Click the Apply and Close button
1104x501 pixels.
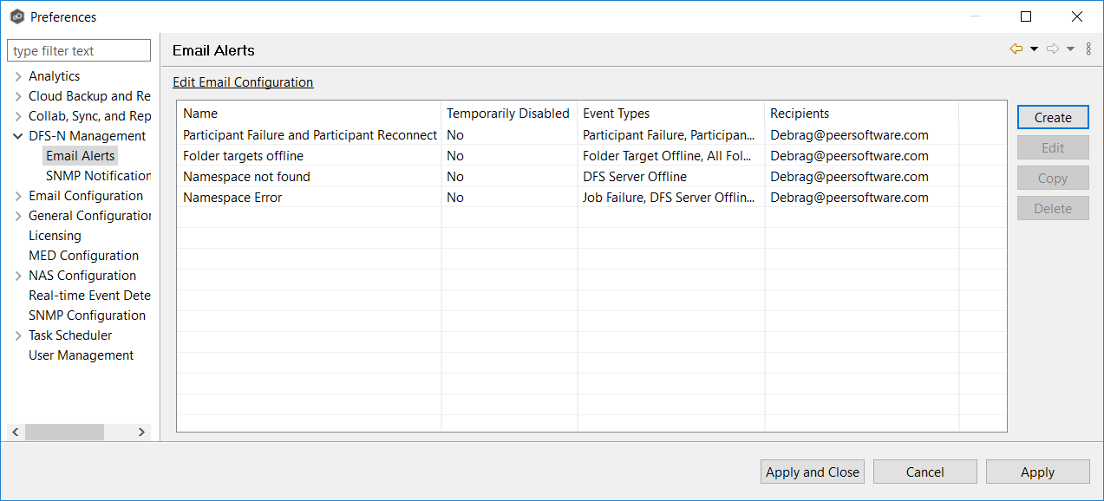(813, 472)
